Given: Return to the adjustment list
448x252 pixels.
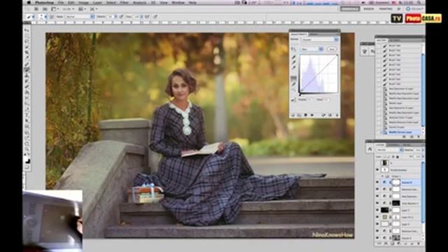Looking at the screenshot, I should (293, 115).
